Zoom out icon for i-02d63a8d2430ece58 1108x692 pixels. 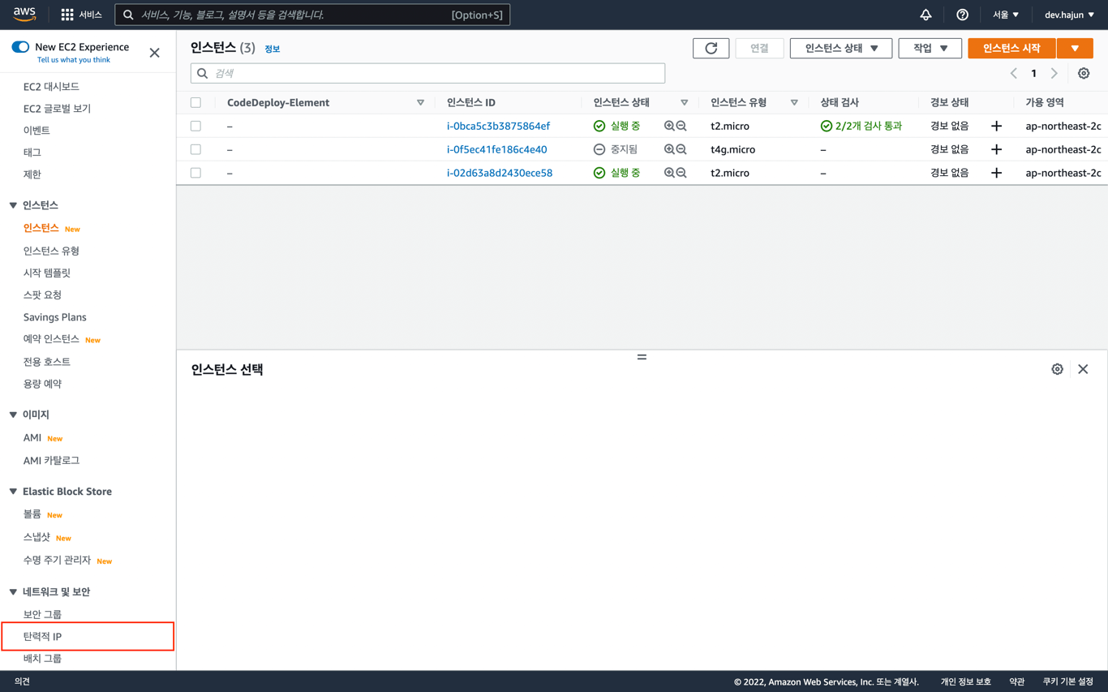[x=681, y=173]
